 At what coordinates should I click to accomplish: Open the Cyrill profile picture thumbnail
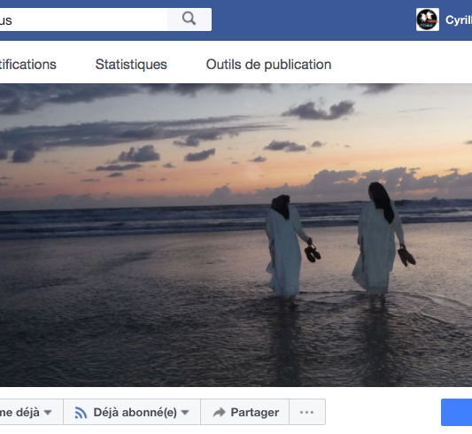428,19
